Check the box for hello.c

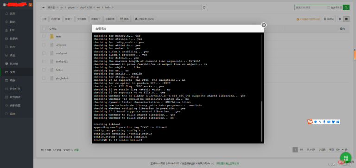pyautogui.click(x=44, y=70)
